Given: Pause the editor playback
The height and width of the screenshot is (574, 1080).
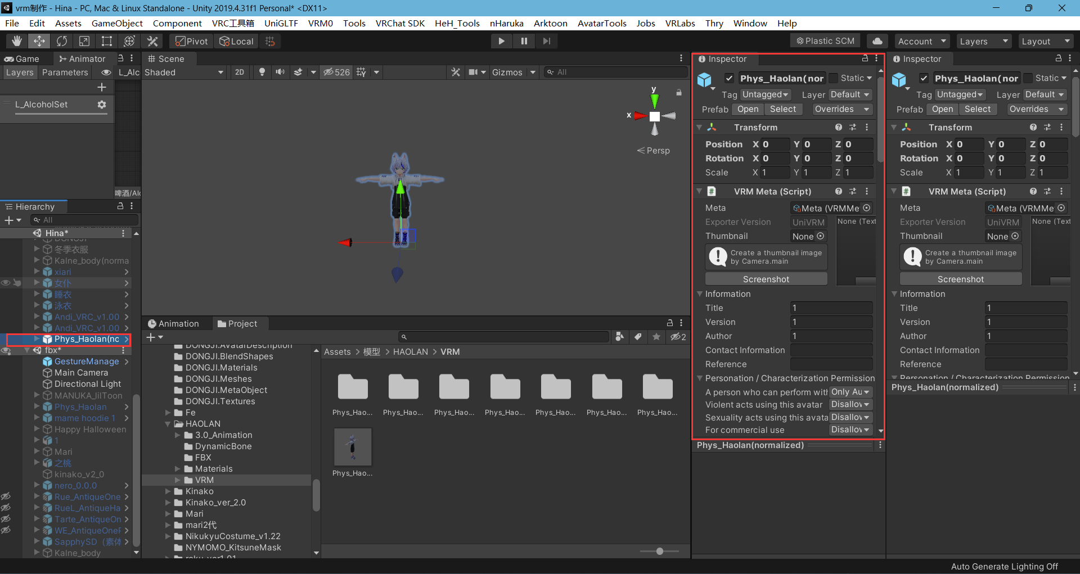Looking at the screenshot, I should [x=524, y=41].
